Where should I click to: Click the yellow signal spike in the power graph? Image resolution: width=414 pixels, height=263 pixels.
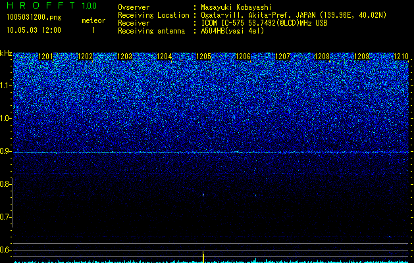[x=203, y=257]
